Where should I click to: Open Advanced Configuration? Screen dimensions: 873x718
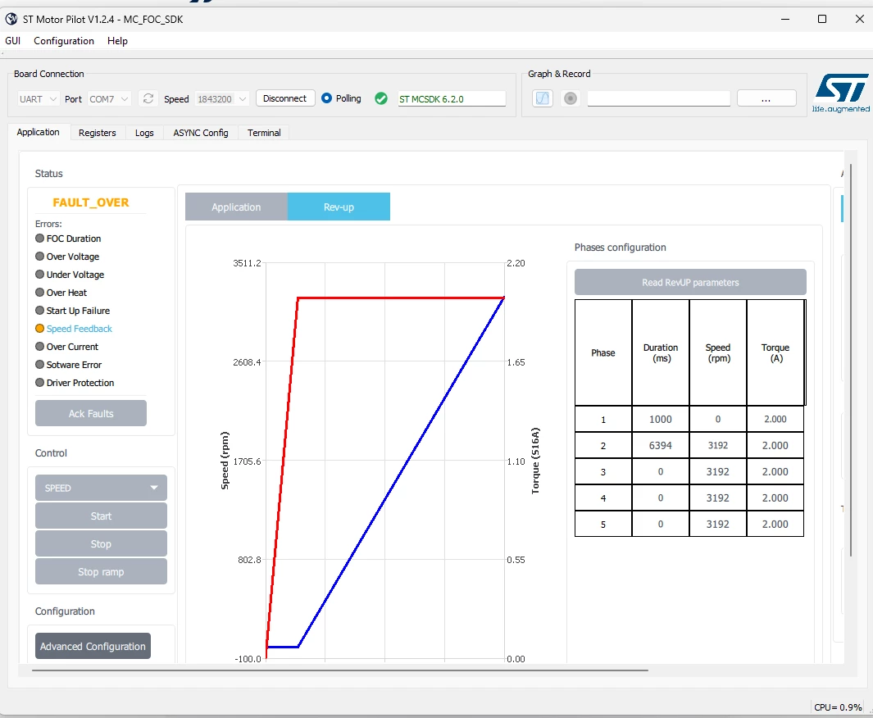93,646
